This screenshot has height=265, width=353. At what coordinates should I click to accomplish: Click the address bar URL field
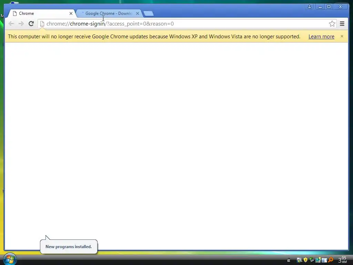187,24
